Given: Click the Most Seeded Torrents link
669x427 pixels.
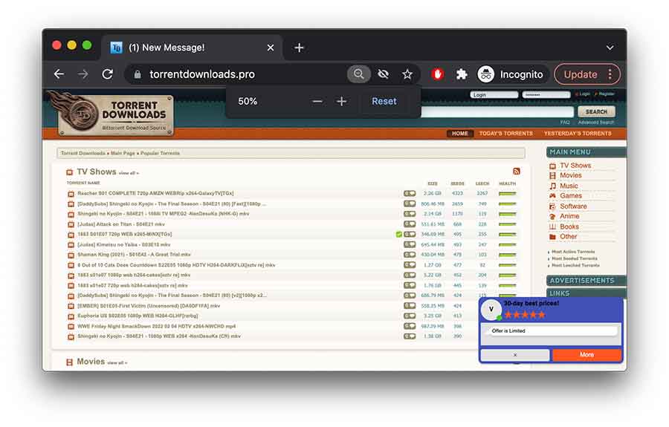Looking at the screenshot, I should tap(575, 258).
